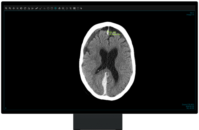Screen dimensions: 199x130
Task: Click the reset view icon
Action: [x=67, y=8]
